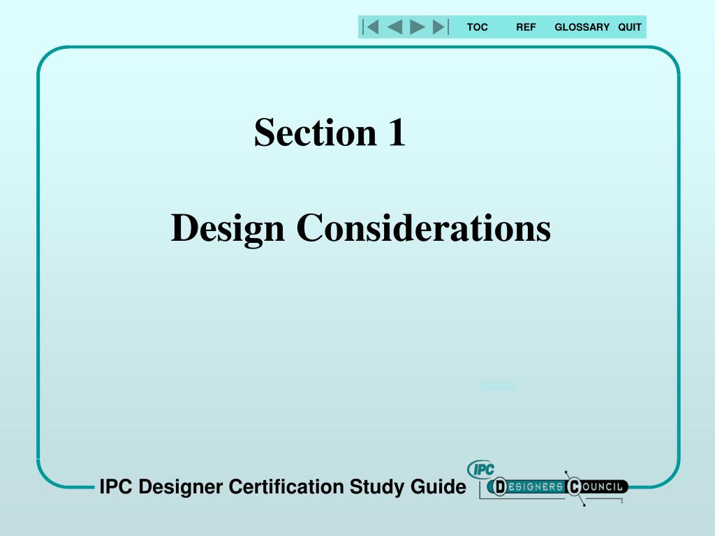This screenshot has height=536, width=715.
Task: Open the TOC link
Action: (x=477, y=27)
